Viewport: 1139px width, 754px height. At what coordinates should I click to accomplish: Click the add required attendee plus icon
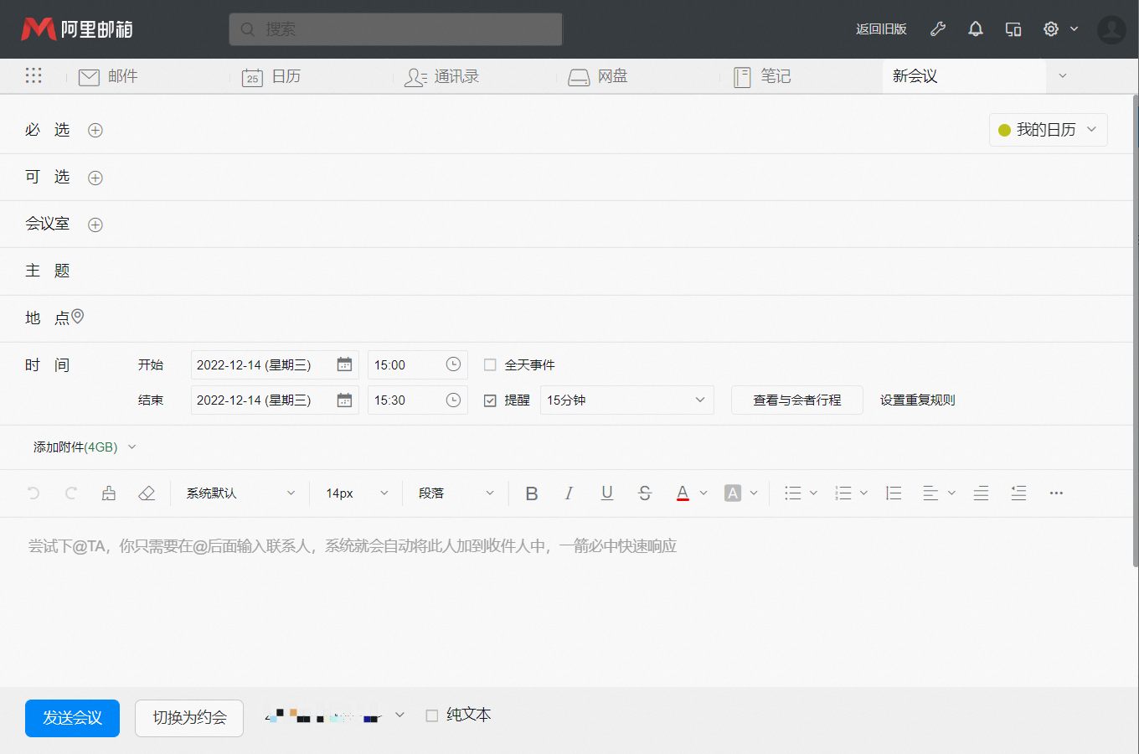tap(95, 131)
